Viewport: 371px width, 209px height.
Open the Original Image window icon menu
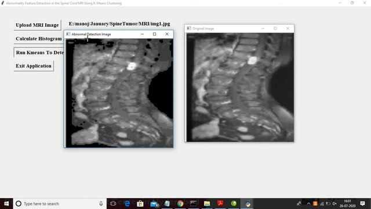click(x=189, y=28)
